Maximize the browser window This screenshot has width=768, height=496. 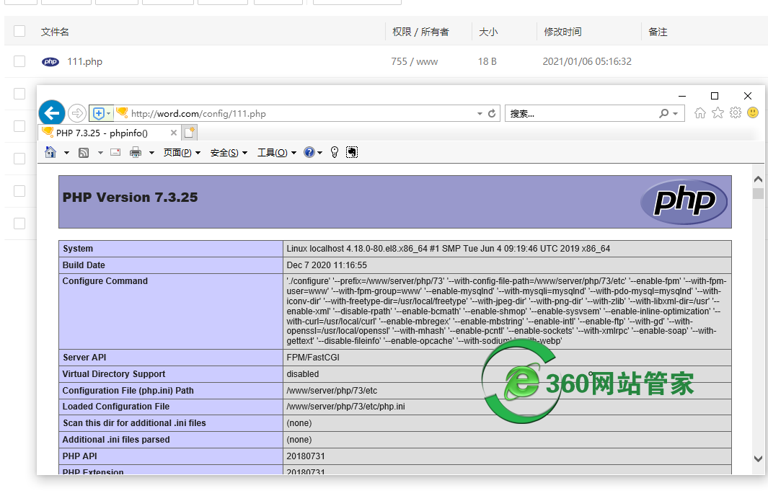click(x=715, y=95)
